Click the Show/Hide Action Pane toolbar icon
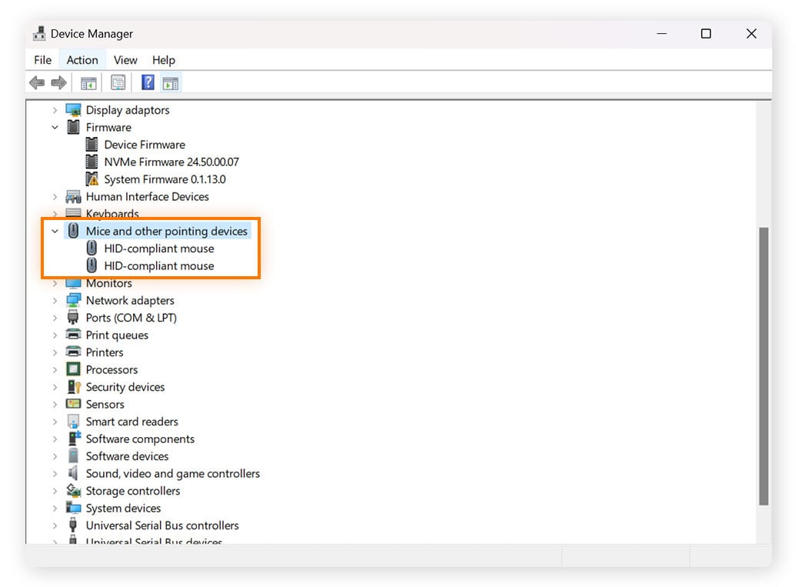 click(170, 83)
